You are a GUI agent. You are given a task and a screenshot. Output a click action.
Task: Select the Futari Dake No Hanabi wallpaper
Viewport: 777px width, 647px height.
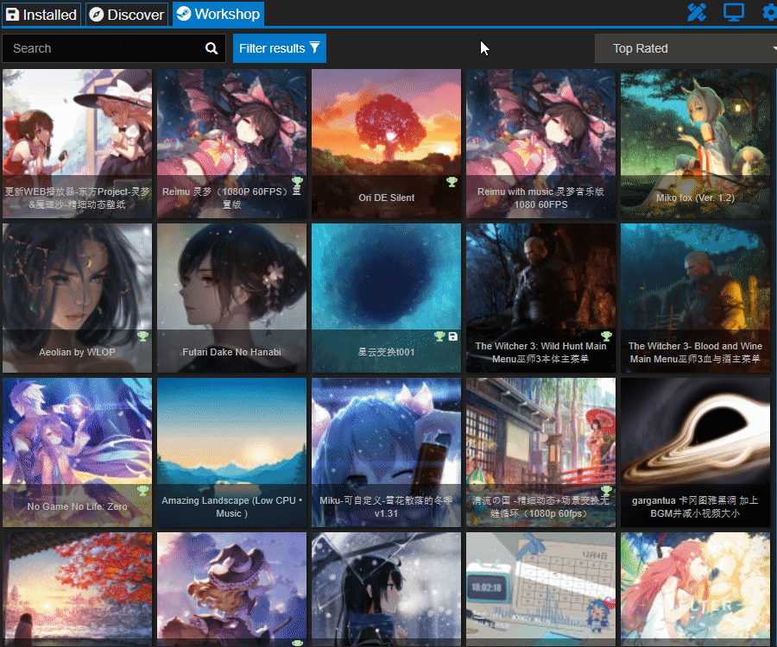(231, 298)
